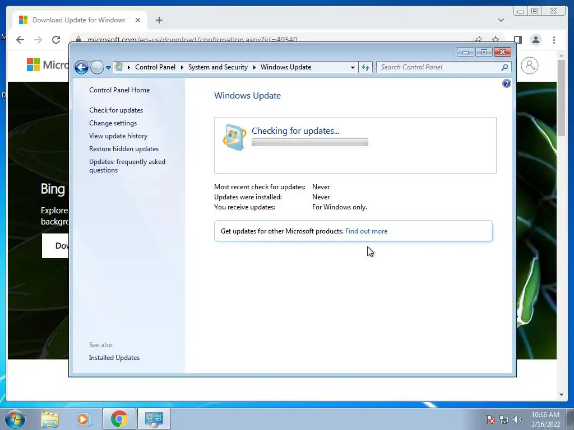Click network tray icon
574x430 pixels.
coord(504,419)
